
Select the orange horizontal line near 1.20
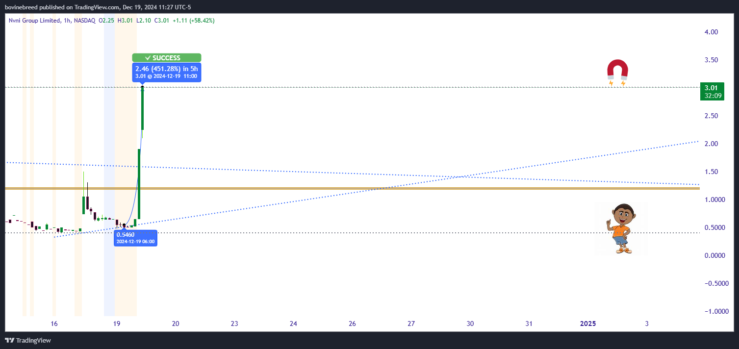click(x=352, y=188)
